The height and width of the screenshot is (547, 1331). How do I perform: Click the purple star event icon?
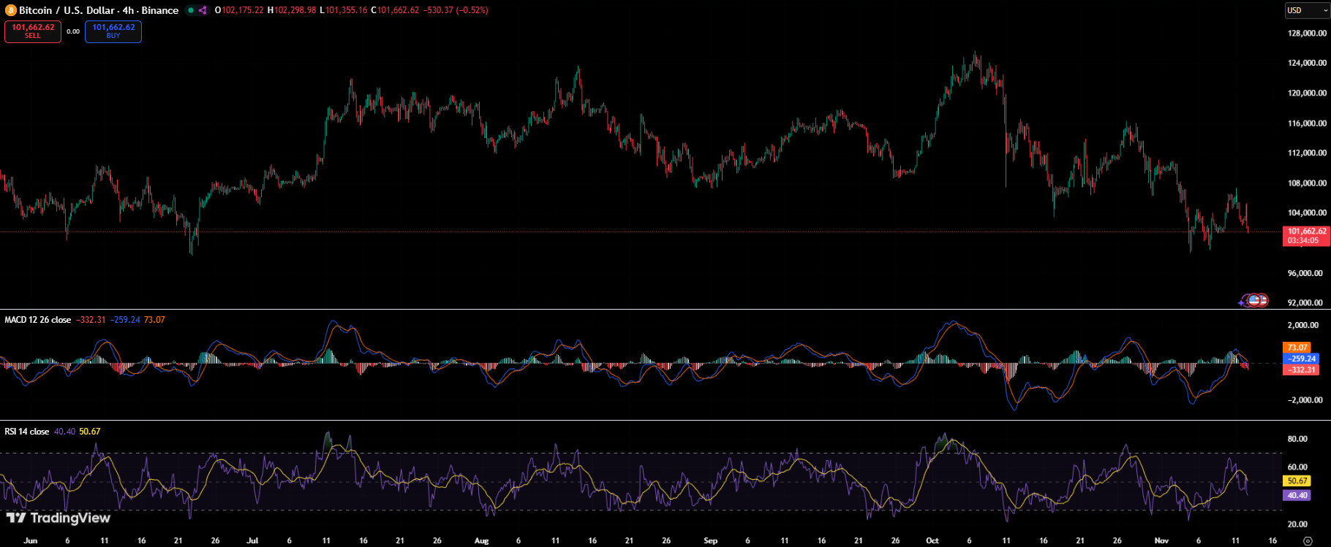click(1243, 301)
